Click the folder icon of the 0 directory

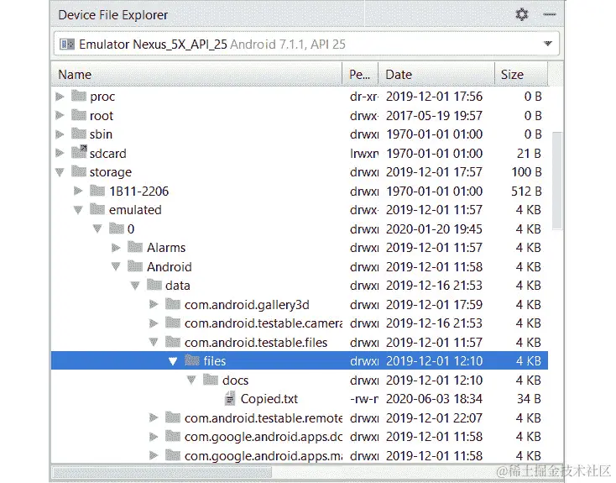(x=117, y=228)
